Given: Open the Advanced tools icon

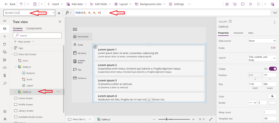Looking at the screenshot, I should point(5,75).
